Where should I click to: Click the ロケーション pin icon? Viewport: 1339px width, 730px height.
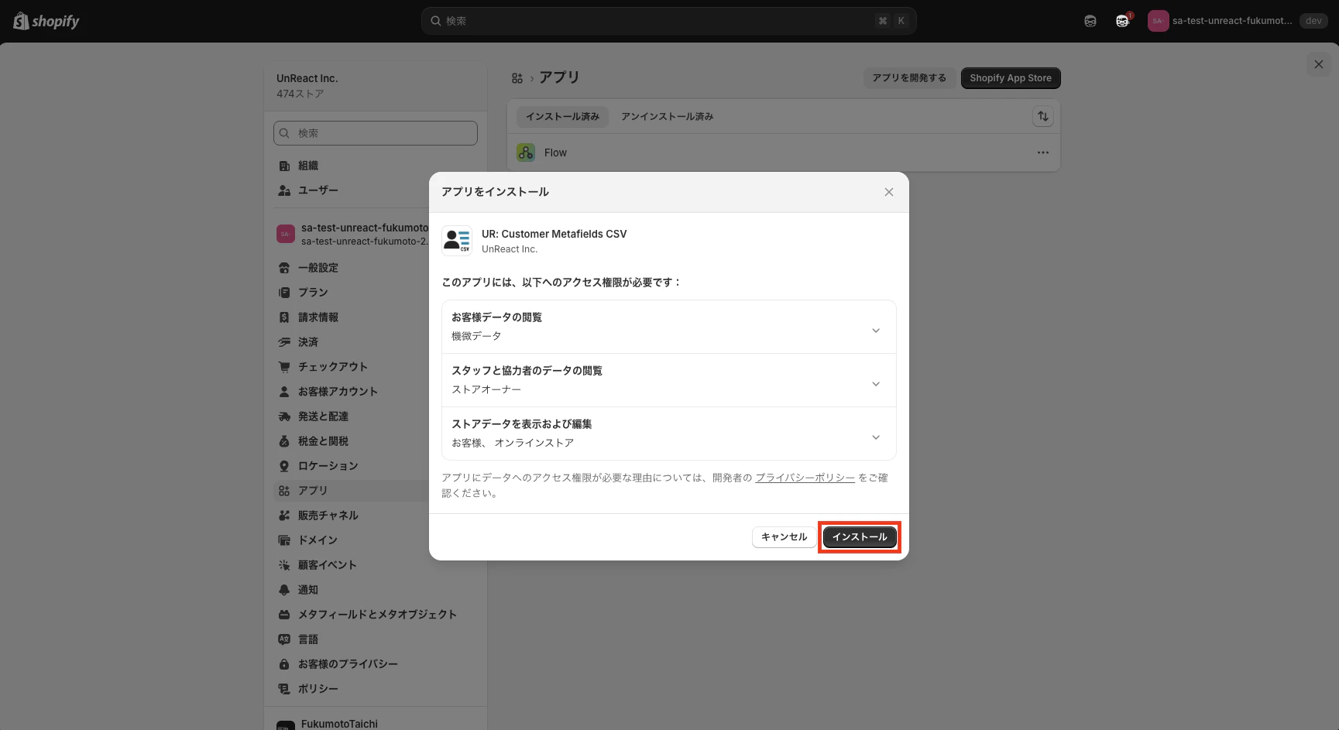point(284,466)
